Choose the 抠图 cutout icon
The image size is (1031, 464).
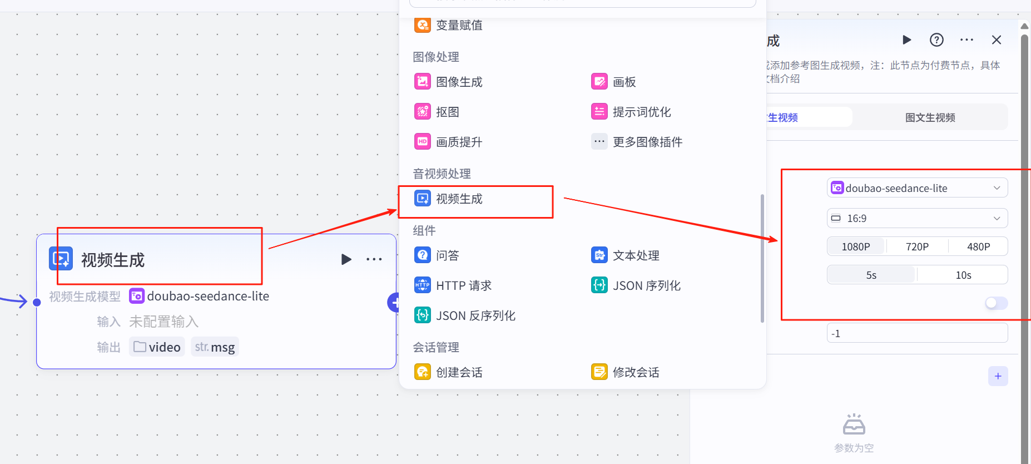pyautogui.click(x=423, y=112)
